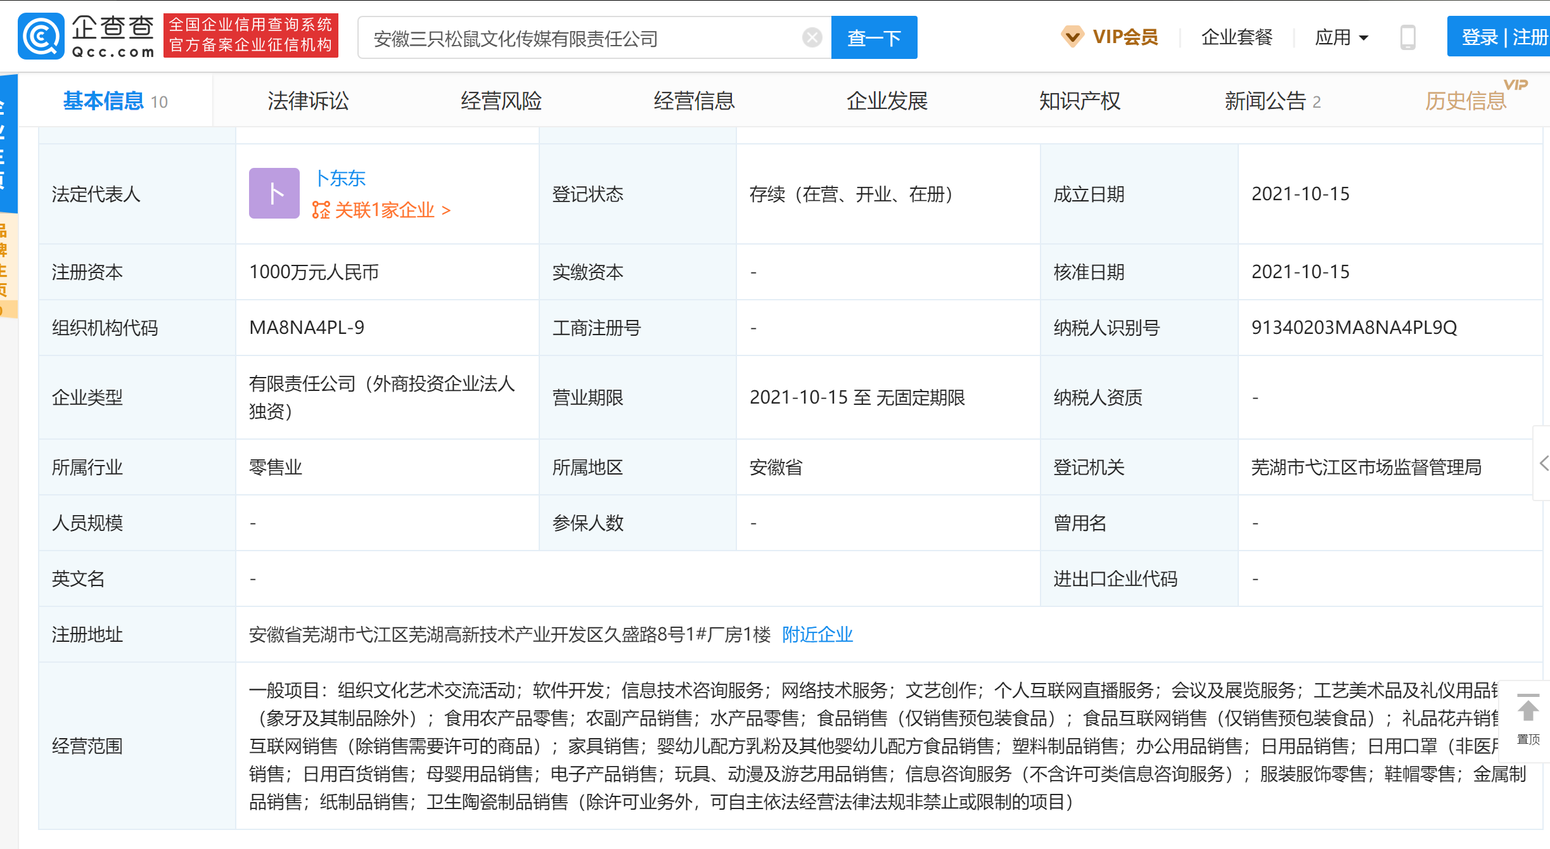Click the 工商注册号 label cell
1550x849 pixels.
(x=637, y=328)
